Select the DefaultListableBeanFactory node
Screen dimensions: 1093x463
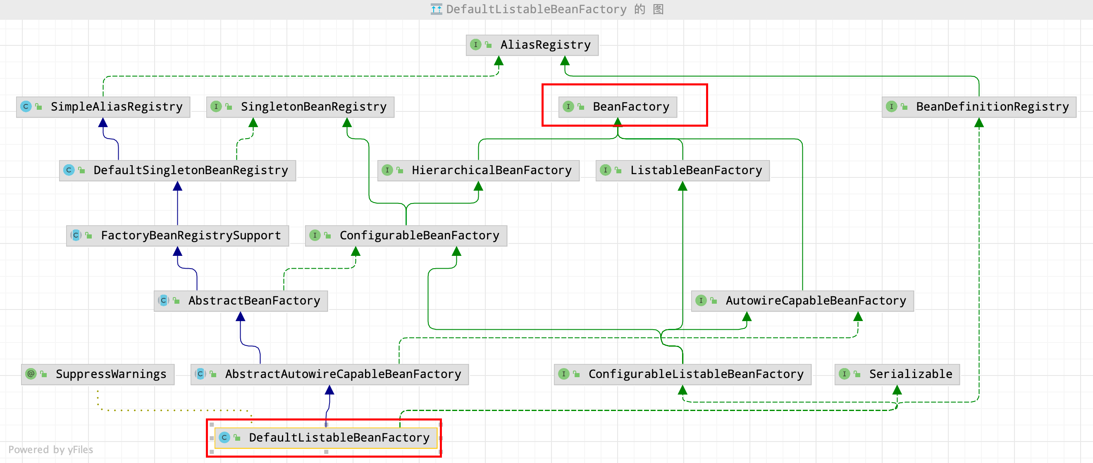[x=326, y=438]
